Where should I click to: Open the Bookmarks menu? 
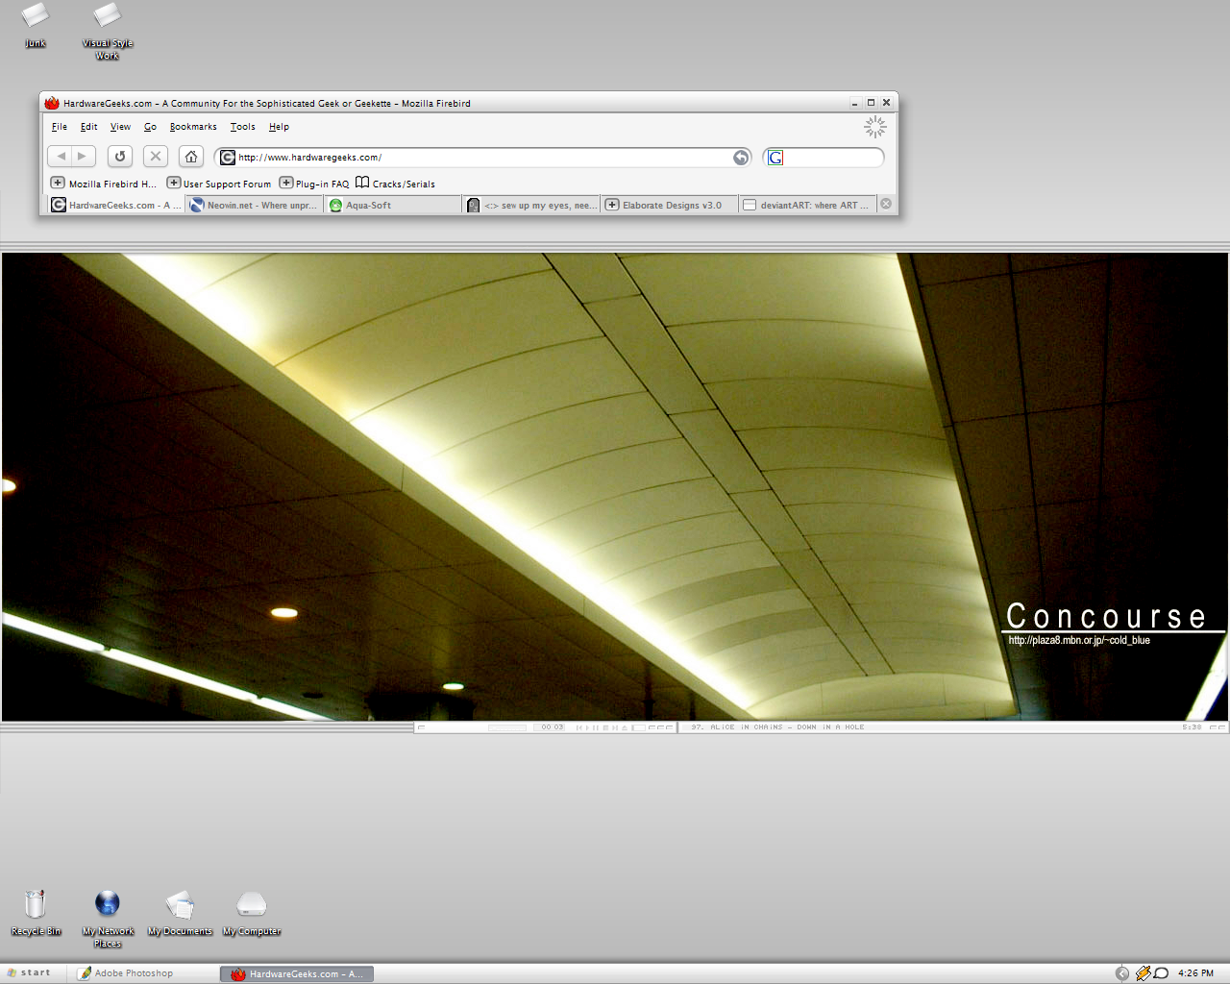(193, 127)
